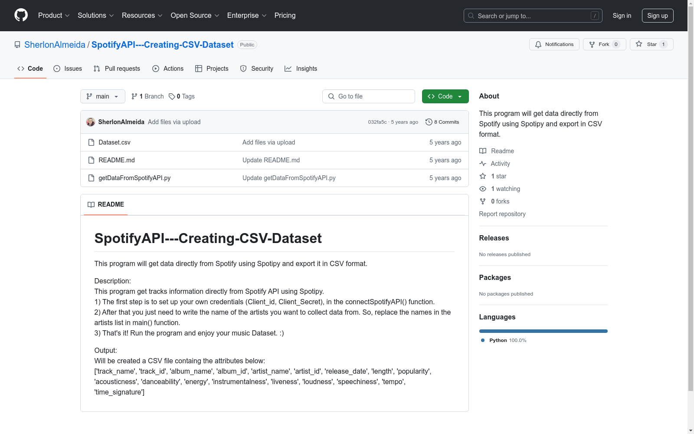The height and width of the screenshot is (434, 694).
Task: Click the Fork count badge 0
Action: pos(616,44)
